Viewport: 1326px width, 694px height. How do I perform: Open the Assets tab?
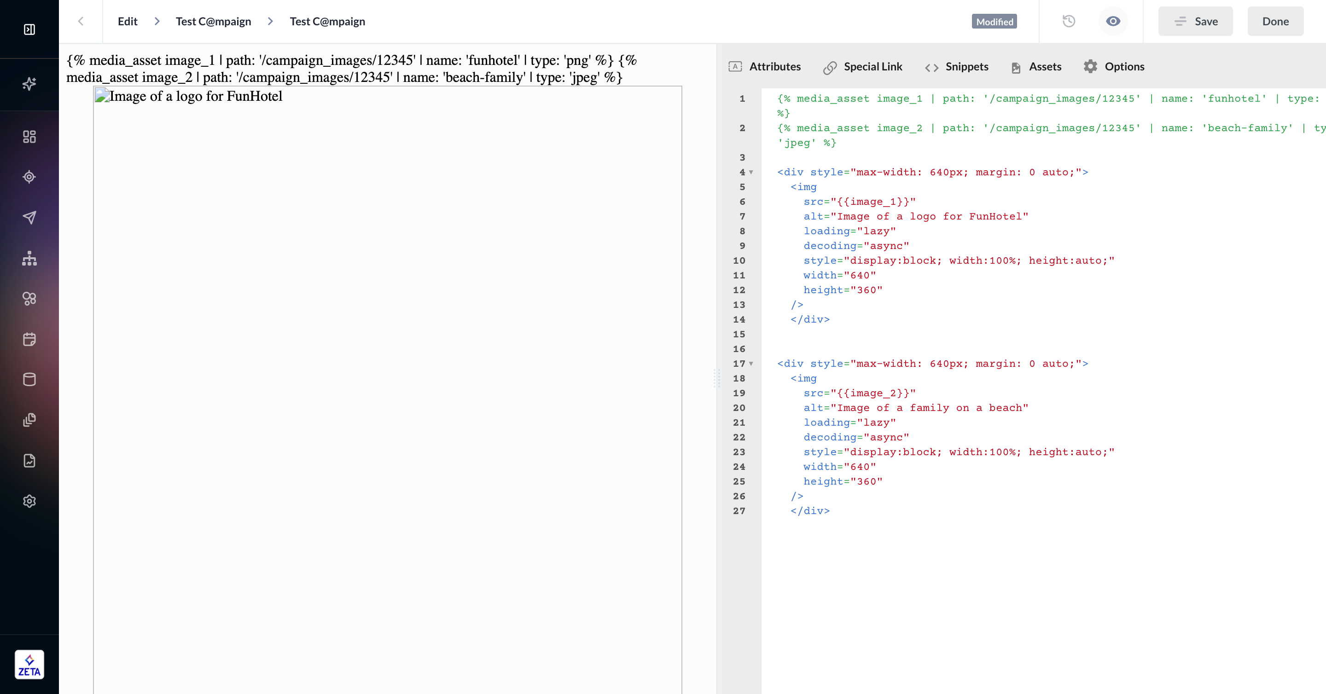1035,66
